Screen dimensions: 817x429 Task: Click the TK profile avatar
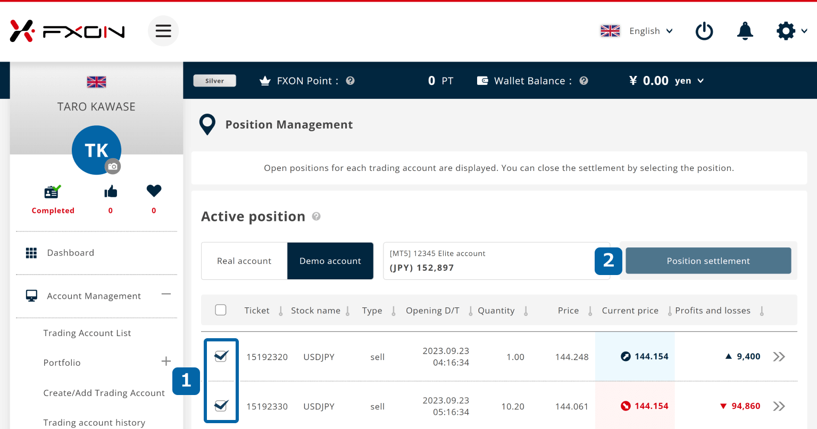[96, 150]
